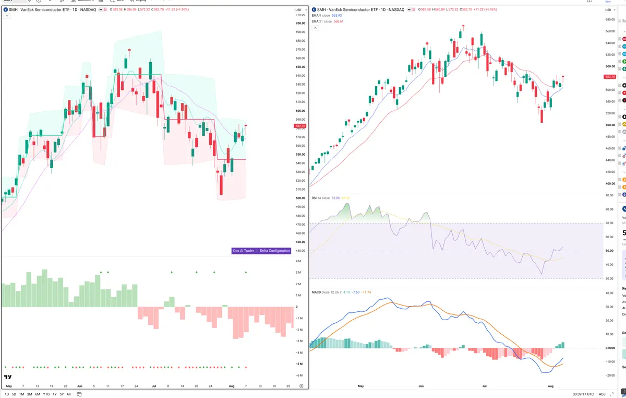Click 70.00 level on RSI scale
The image size is (626, 398).
(609, 223)
